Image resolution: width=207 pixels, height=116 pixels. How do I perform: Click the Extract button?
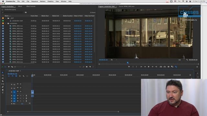165,67
